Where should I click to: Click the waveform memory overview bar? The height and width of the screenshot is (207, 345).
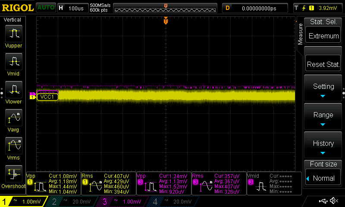tap(165, 8)
